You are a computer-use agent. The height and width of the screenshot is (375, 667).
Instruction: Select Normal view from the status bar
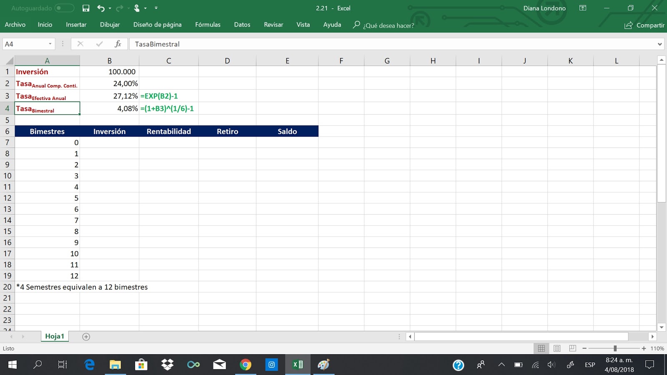(x=541, y=348)
